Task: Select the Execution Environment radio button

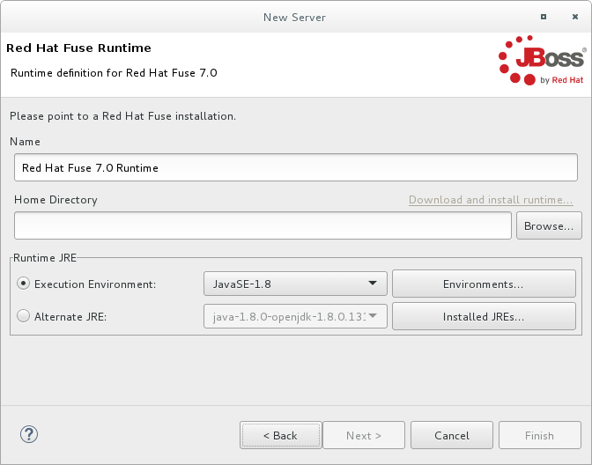Action: click(24, 284)
